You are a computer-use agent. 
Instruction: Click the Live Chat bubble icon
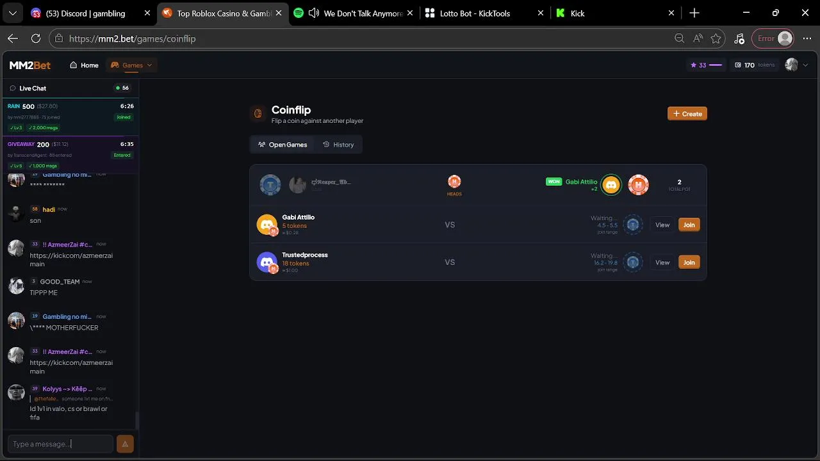point(13,88)
